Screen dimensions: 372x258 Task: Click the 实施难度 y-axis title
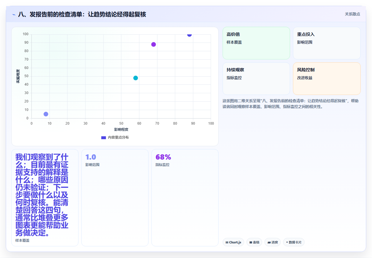[18, 76]
